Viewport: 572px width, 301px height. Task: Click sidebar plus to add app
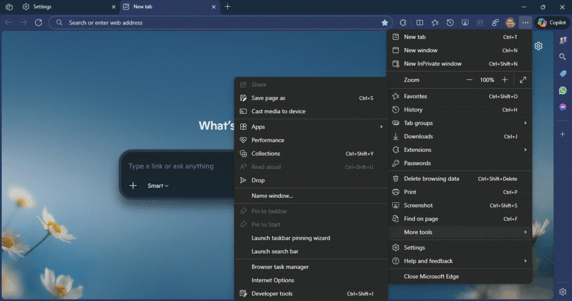pos(563,134)
